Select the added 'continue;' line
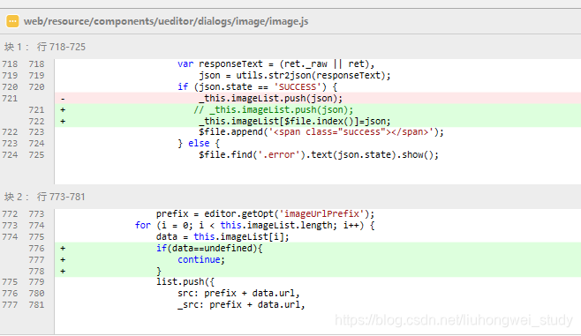581x336 pixels. [201, 260]
